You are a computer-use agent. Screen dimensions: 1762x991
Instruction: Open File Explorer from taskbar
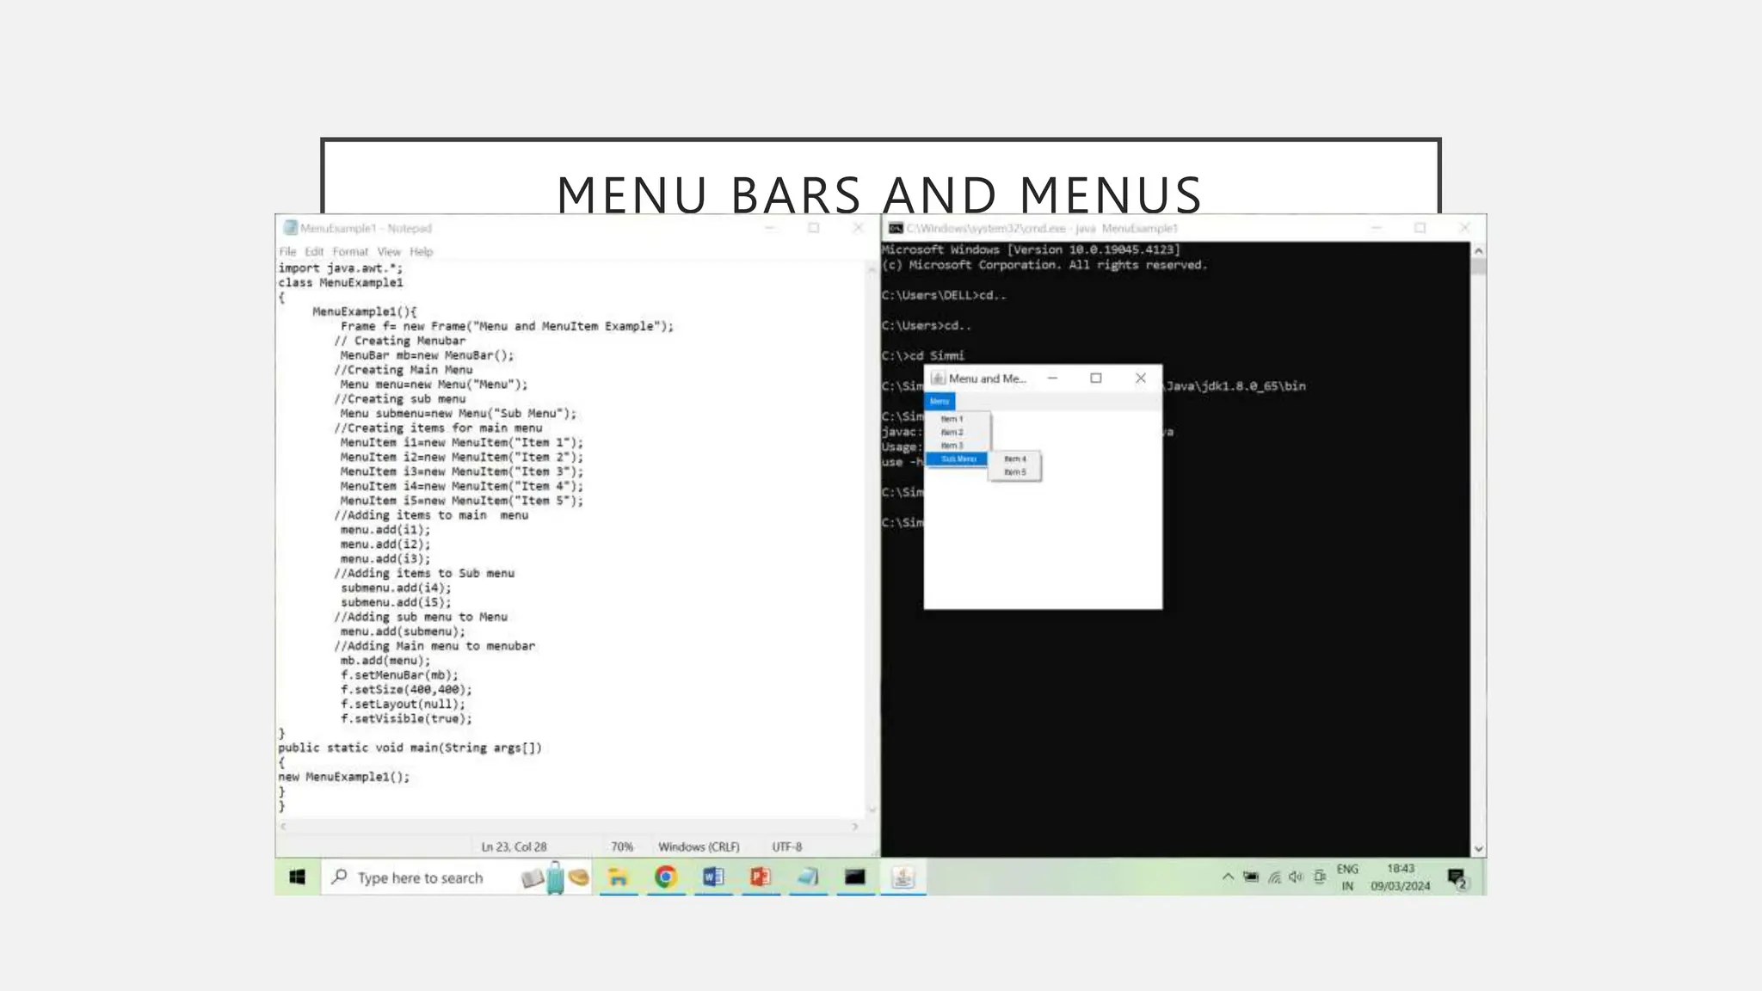[618, 877]
